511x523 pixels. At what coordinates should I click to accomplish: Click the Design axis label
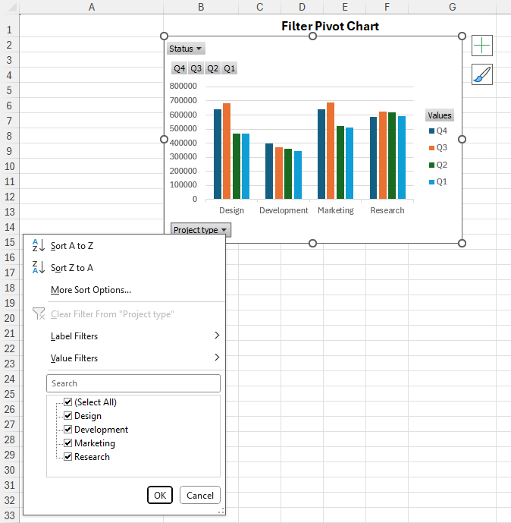pyautogui.click(x=231, y=210)
